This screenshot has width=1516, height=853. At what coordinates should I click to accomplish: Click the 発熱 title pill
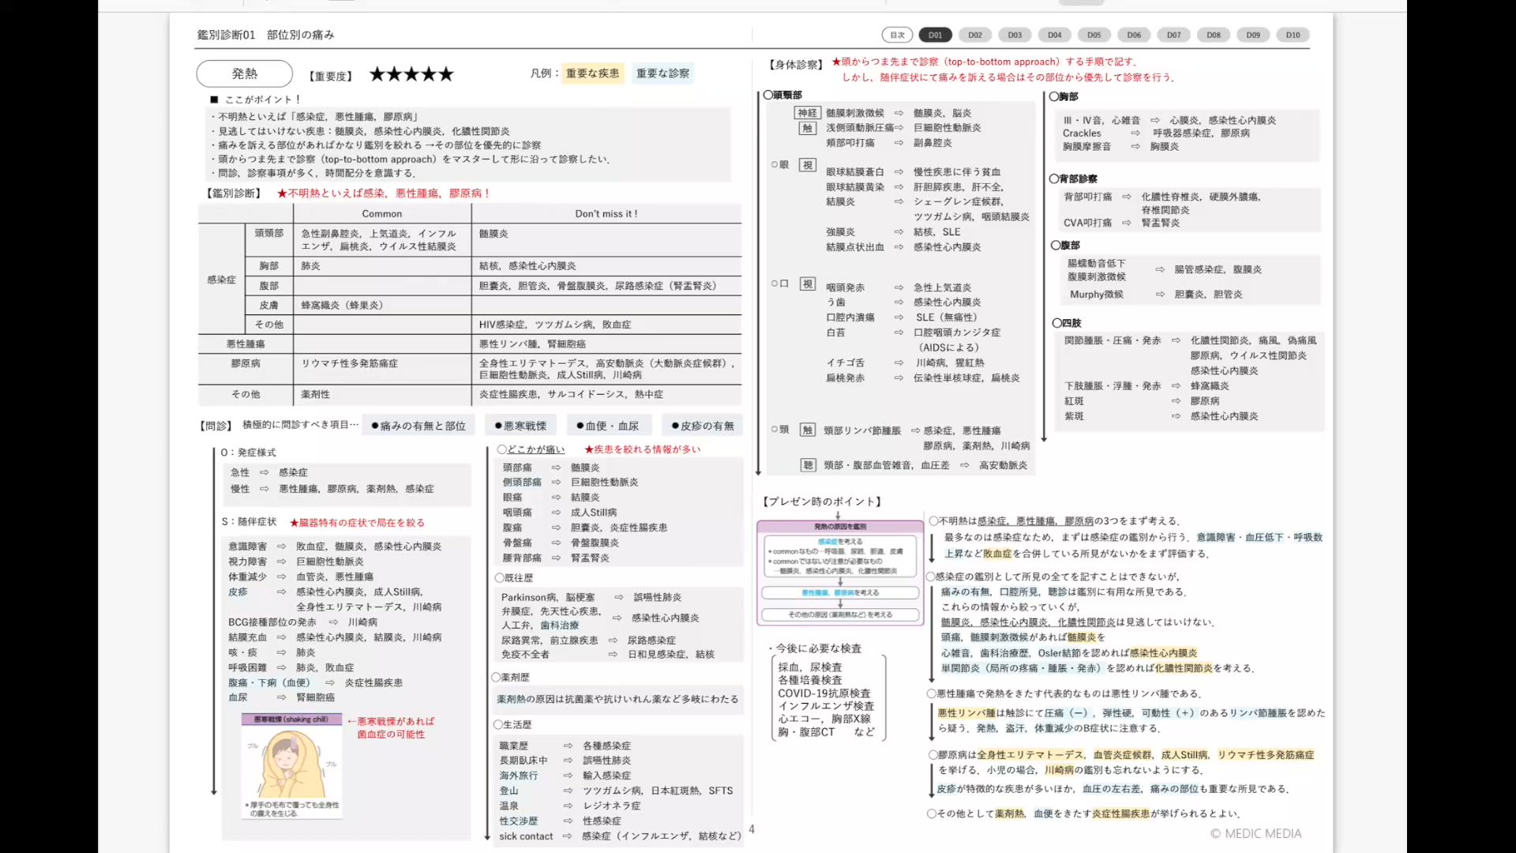pyautogui.click(x=244, y=73)
